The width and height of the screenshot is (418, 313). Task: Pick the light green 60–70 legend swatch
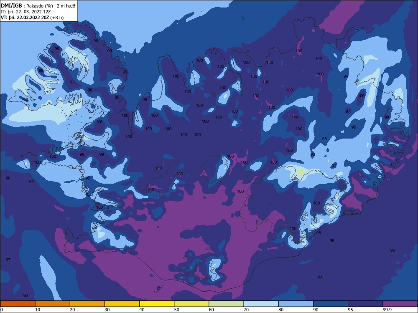click(226, 304)
